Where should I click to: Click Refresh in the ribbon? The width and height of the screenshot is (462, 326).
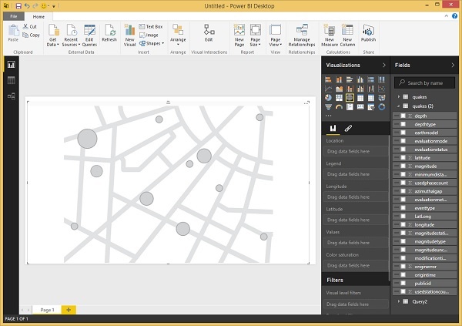coord(109,31)
